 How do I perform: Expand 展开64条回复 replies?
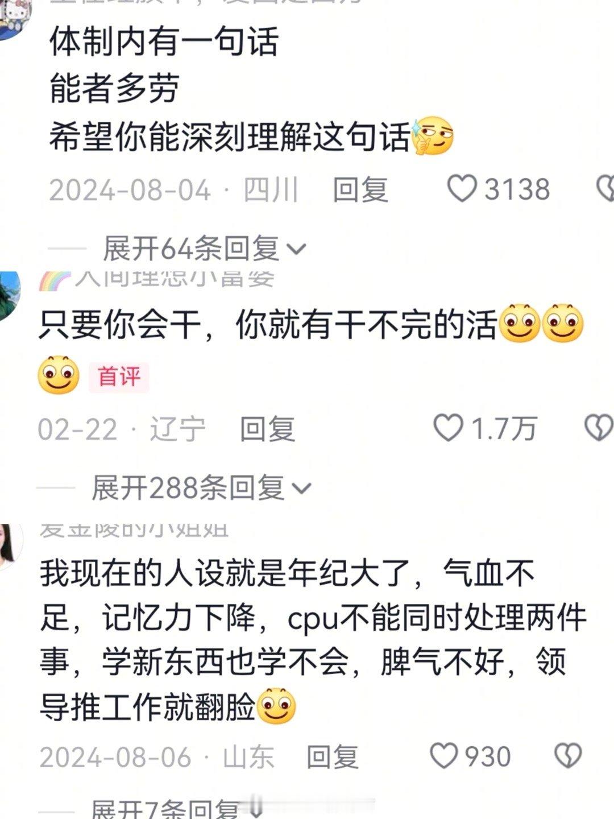[x=205, y=249]
